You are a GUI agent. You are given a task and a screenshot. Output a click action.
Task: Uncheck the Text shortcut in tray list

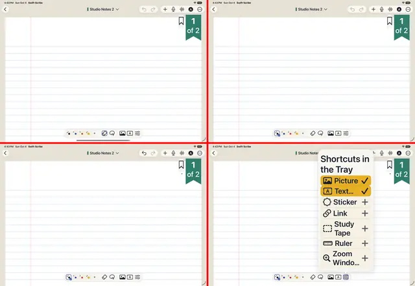click(346, 191)
